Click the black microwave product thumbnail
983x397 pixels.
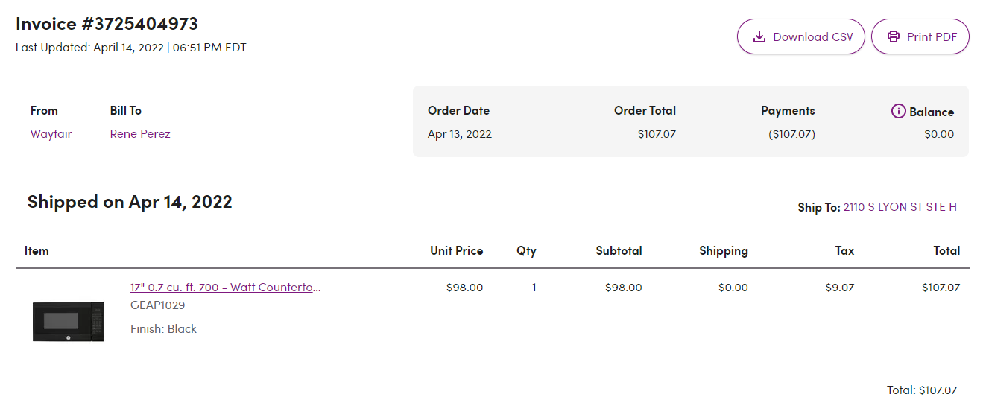click(x=69, y=321)
